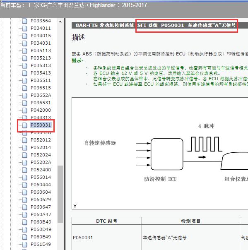Click the tree panel scrollbar thumb

[x=60, y=195]
